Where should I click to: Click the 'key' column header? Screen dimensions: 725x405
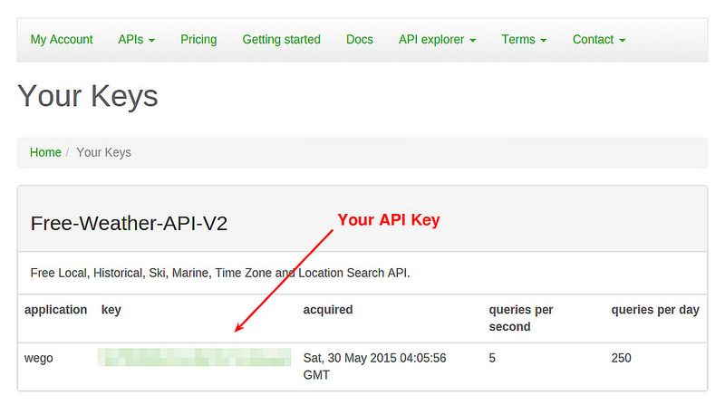(111, 310)
